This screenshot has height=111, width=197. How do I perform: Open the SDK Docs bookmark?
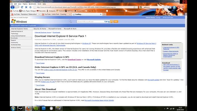click(x=69, y=11)
